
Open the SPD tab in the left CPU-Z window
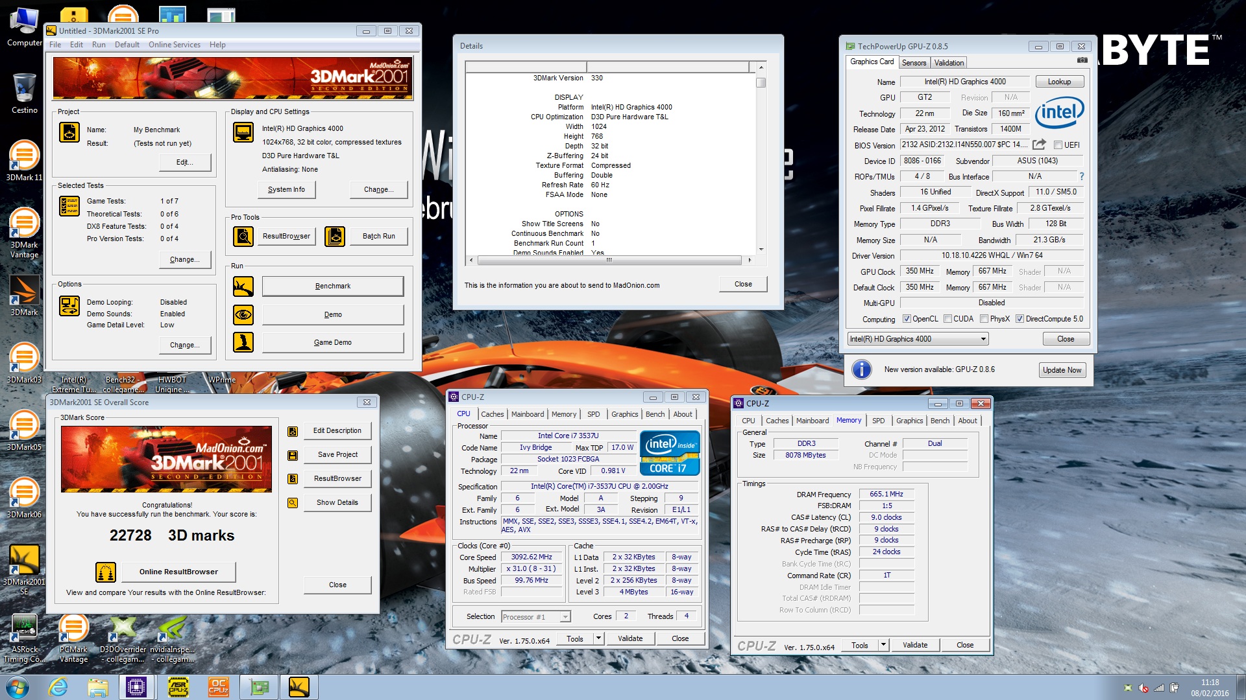(x=593, y=414)
